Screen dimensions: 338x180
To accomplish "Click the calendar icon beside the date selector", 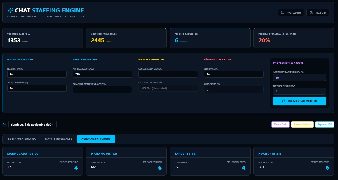I will pos(4,125).
